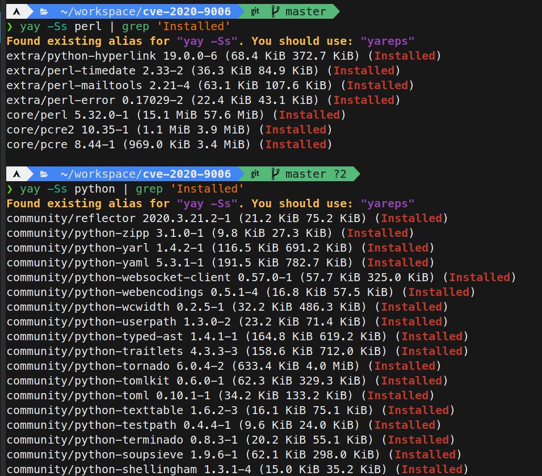
Task: Click the alias warning above reflector line
Action: [211, 203]
